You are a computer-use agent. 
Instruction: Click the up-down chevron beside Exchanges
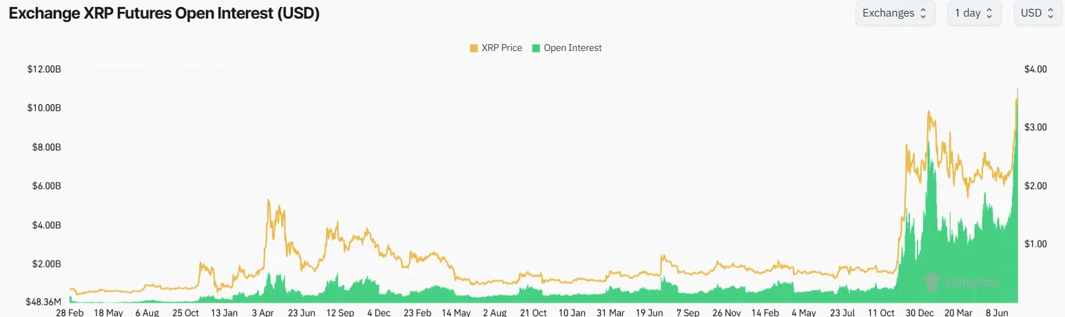(x=923, y=13)
